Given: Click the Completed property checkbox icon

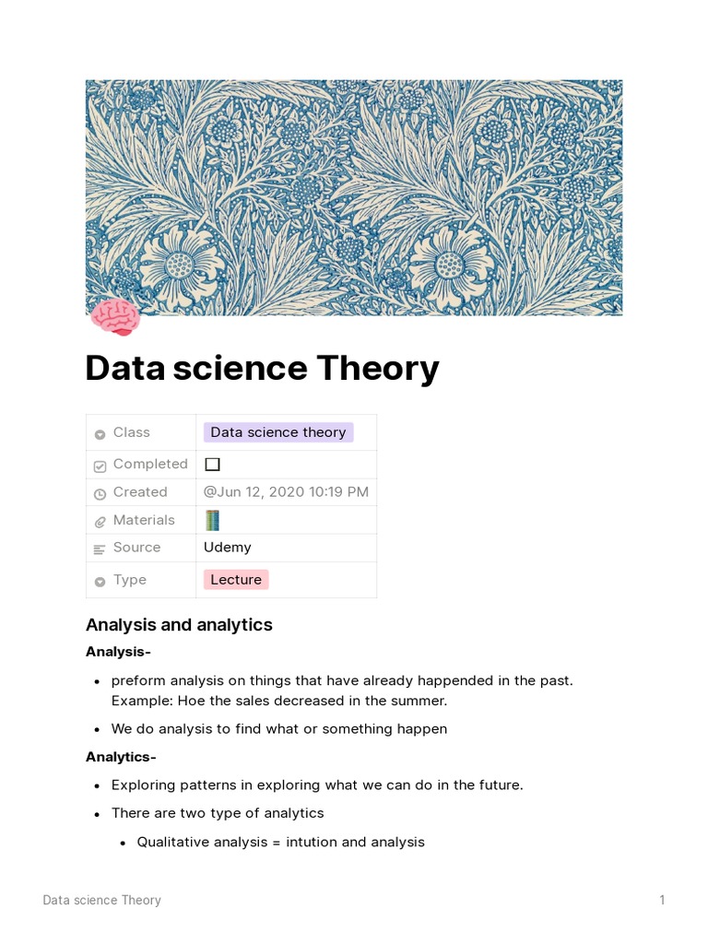Looking at the screenshot, I should [x=100, y=466].
